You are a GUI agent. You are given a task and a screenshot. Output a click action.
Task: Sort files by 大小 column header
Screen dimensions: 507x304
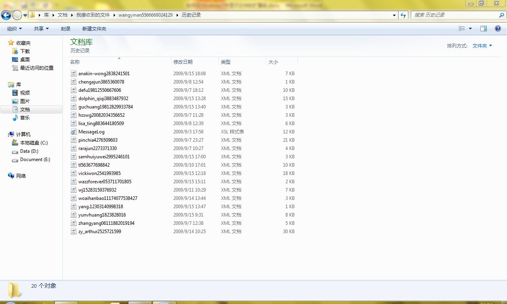click(x=273, y=62)
